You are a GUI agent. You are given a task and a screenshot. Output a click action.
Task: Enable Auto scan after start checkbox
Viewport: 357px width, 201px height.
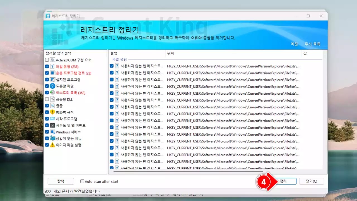tap(82, 181)
